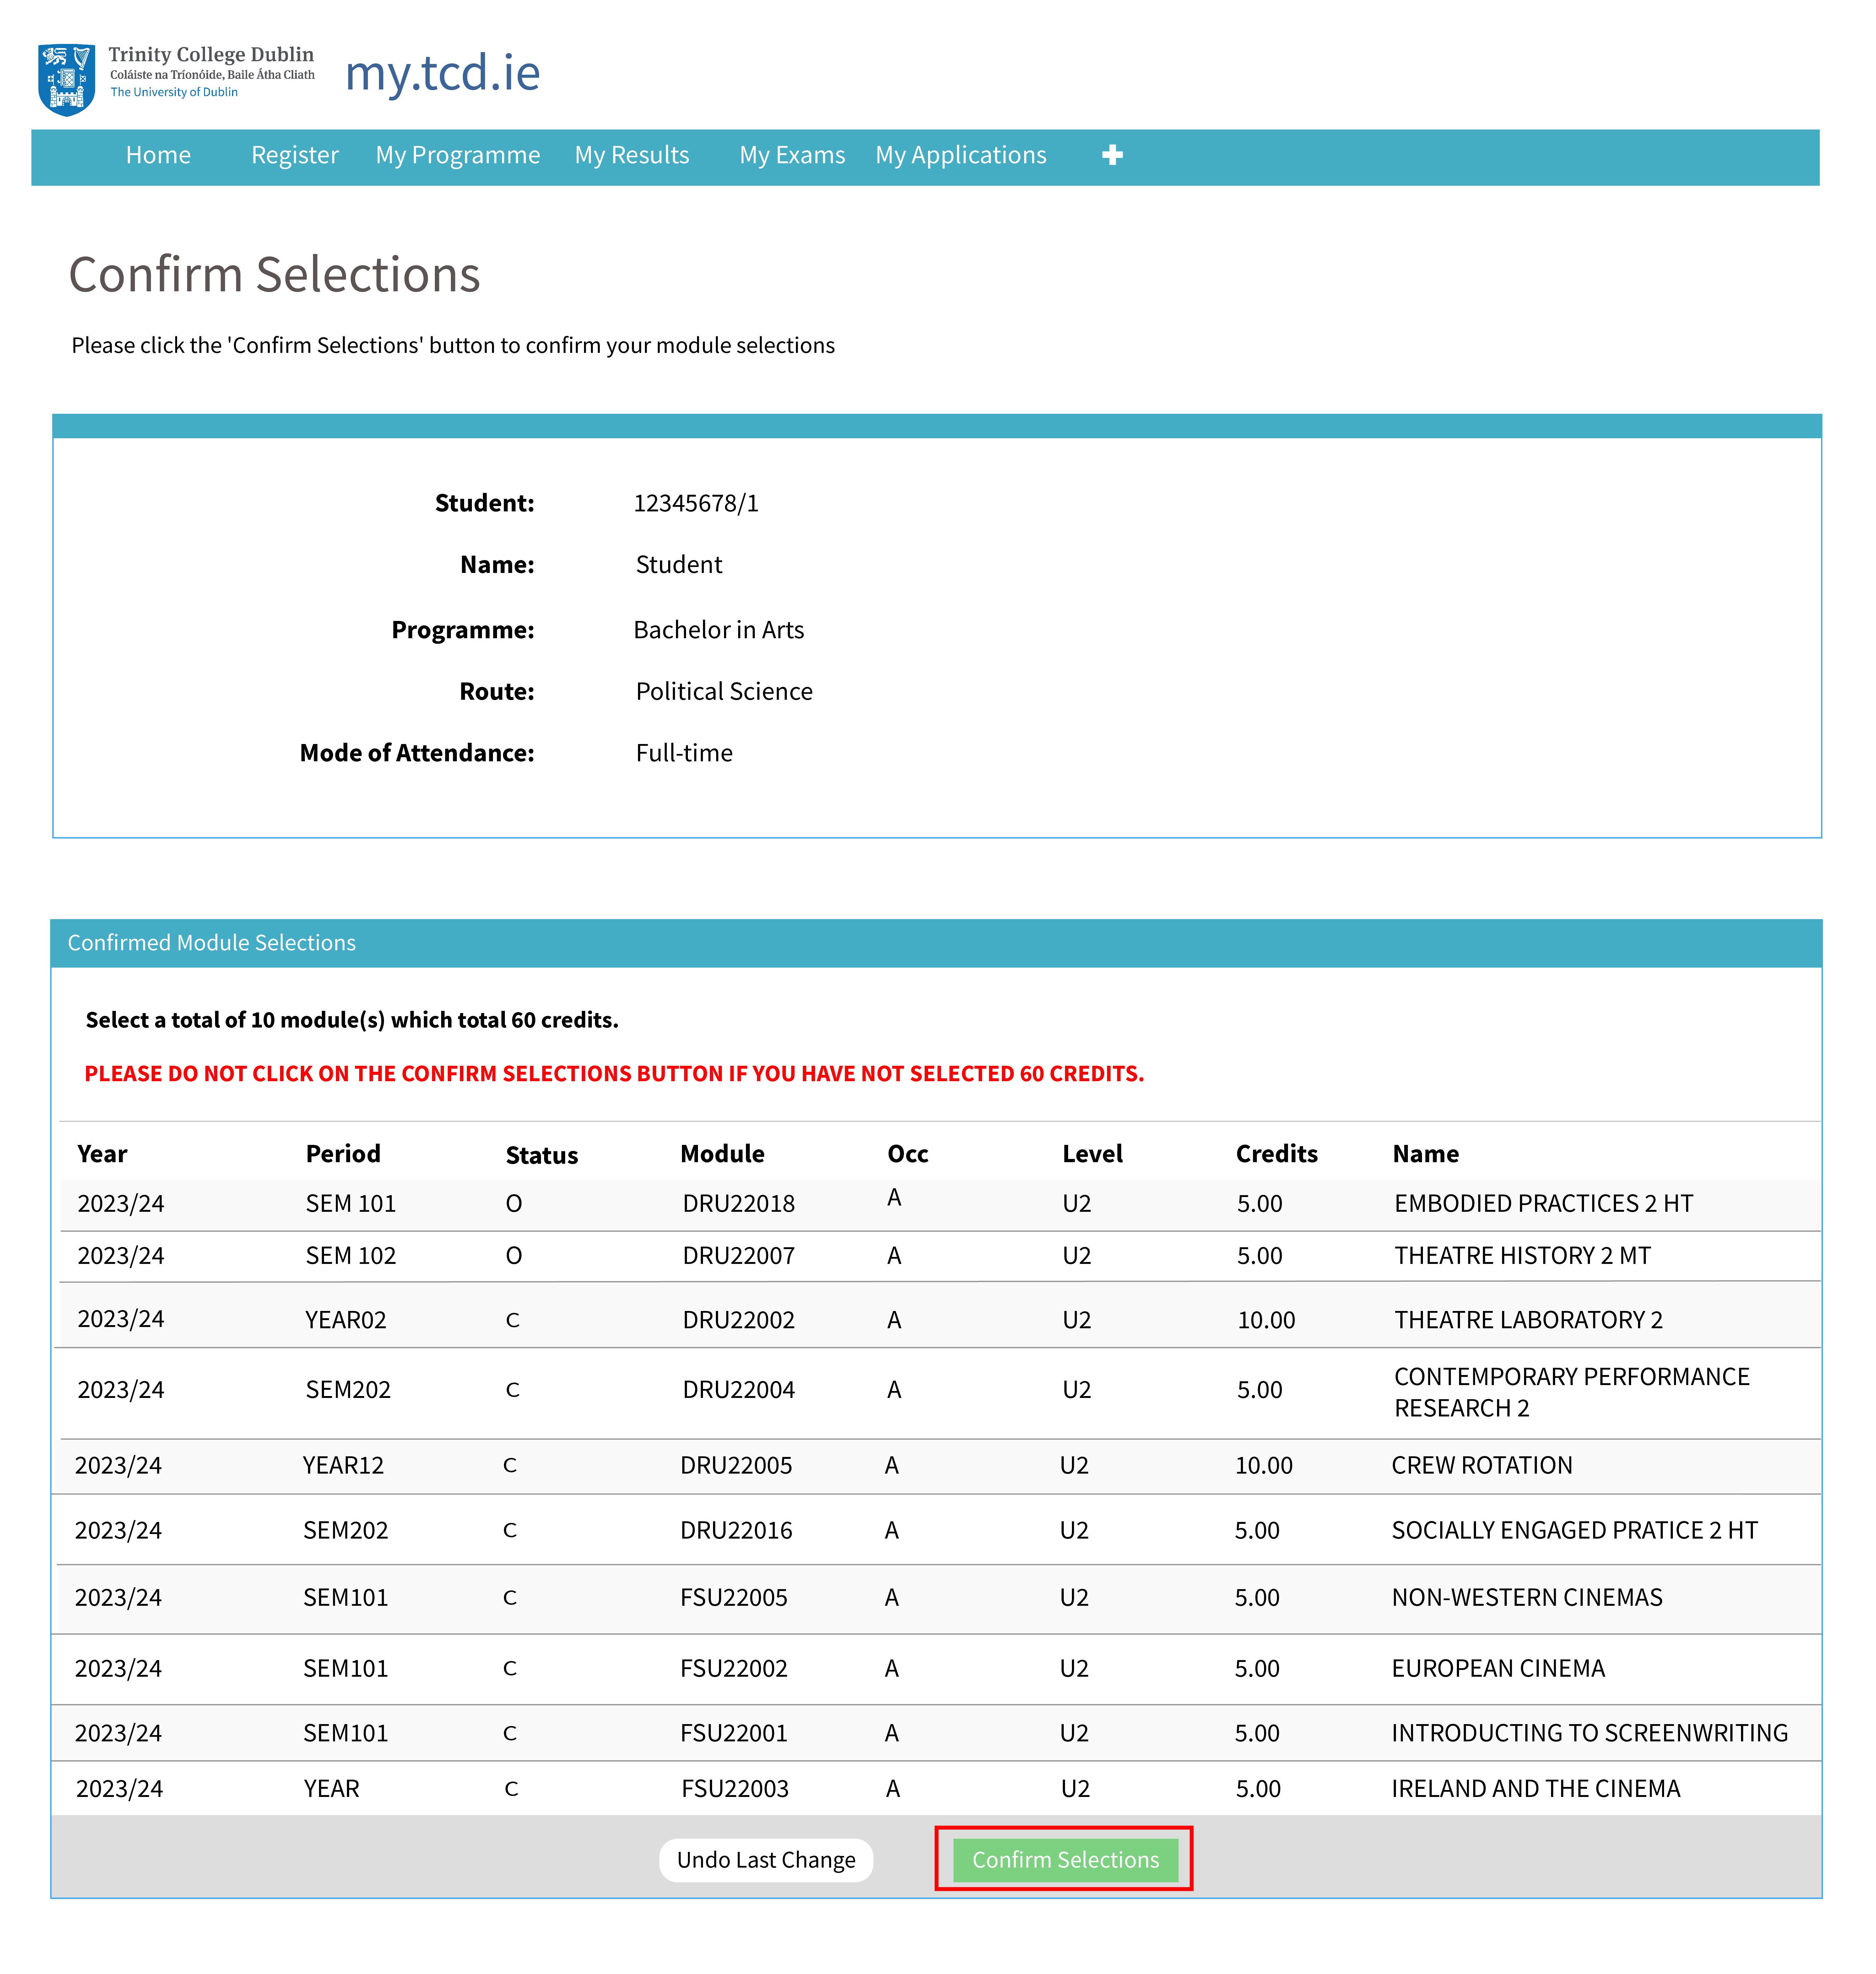This screenshot has height=1974, width=1876.
Task: Click module code FSU22005
Action: pos(734,1598)
